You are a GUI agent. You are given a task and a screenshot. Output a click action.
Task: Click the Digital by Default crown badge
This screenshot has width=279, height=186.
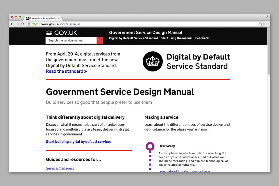(x=153, y=61)
